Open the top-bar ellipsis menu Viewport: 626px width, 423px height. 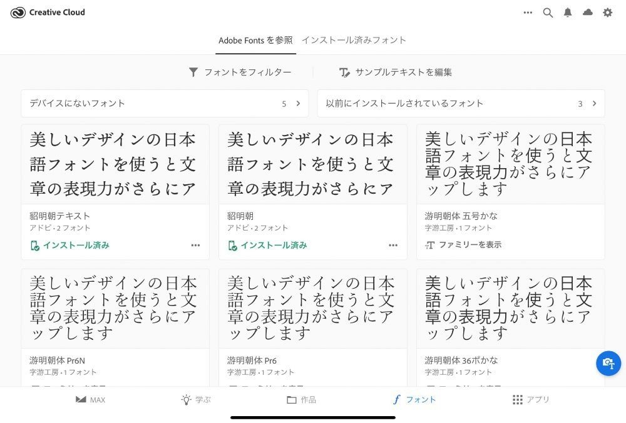click(x=528, y=12)
